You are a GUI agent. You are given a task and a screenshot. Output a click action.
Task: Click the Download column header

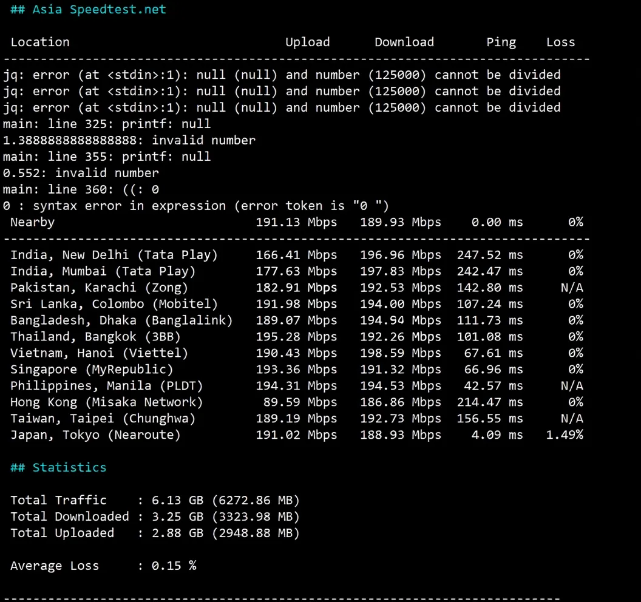coord(404,42)
